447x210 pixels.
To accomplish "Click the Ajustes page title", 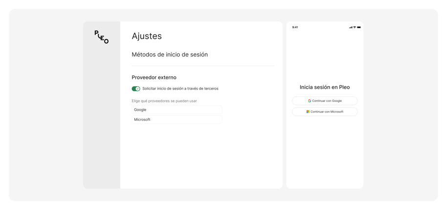I will 147,36.
